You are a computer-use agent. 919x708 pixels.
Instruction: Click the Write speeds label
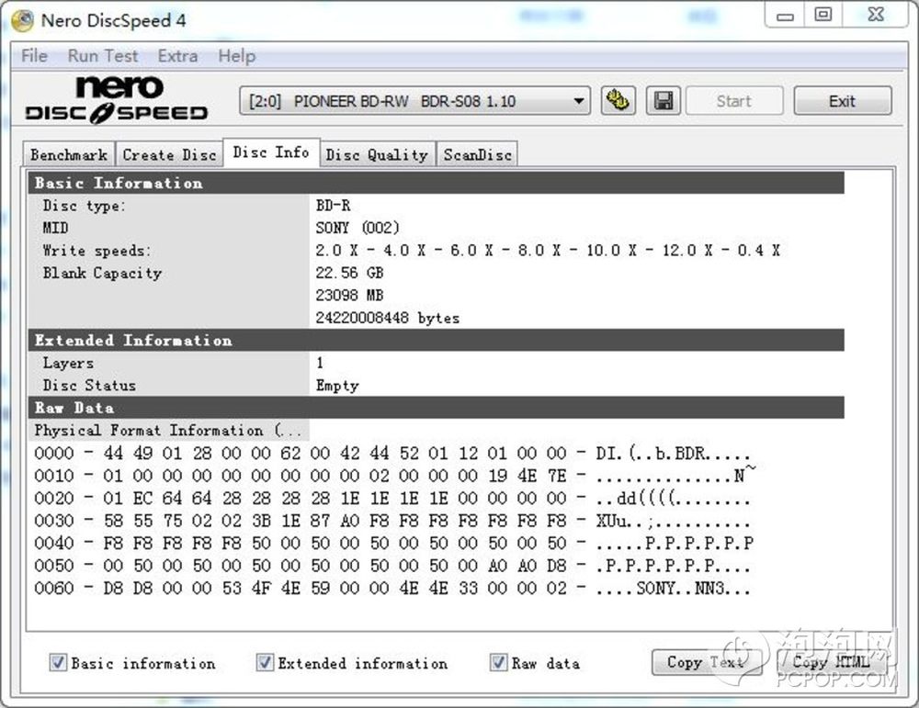pyautogui.click(x=96, y=251)
